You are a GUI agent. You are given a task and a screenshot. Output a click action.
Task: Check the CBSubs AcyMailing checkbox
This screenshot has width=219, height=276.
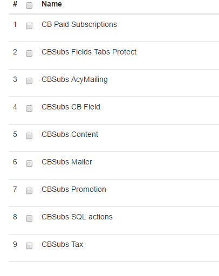pos(29,81)
